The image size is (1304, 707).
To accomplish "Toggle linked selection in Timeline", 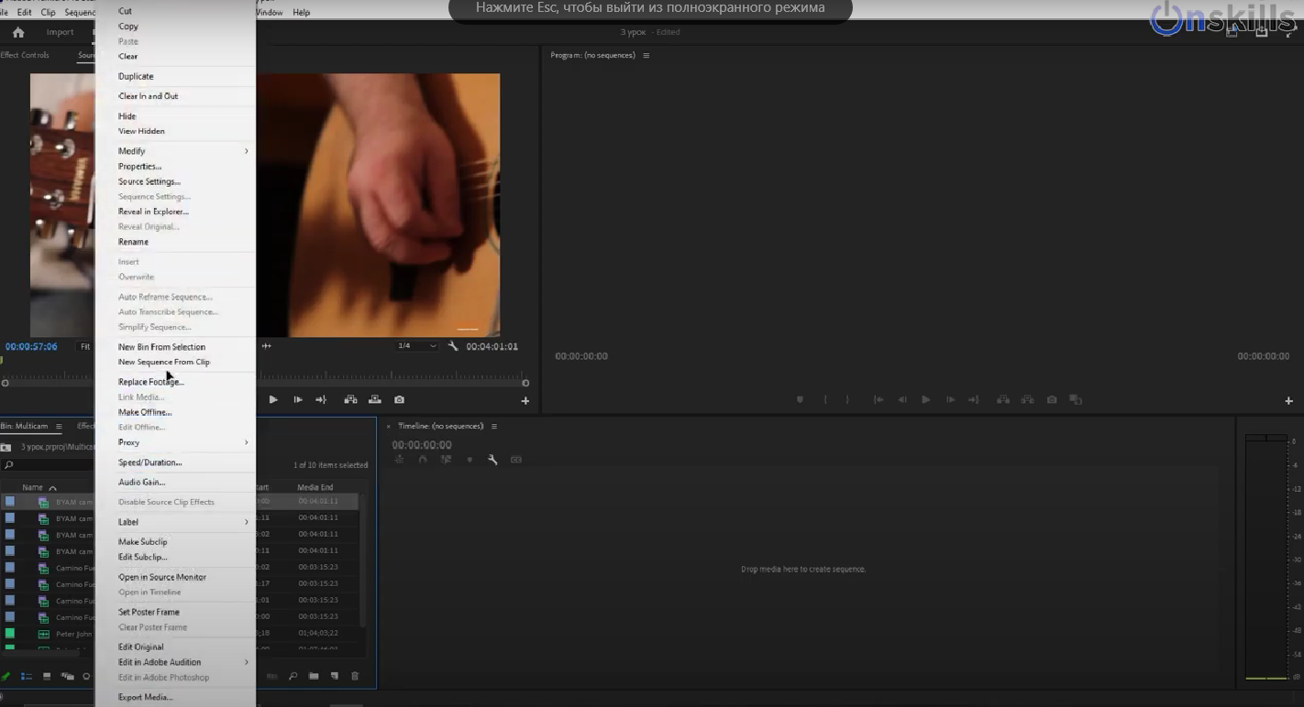I will pyautogui.click(x=447, y=460).
